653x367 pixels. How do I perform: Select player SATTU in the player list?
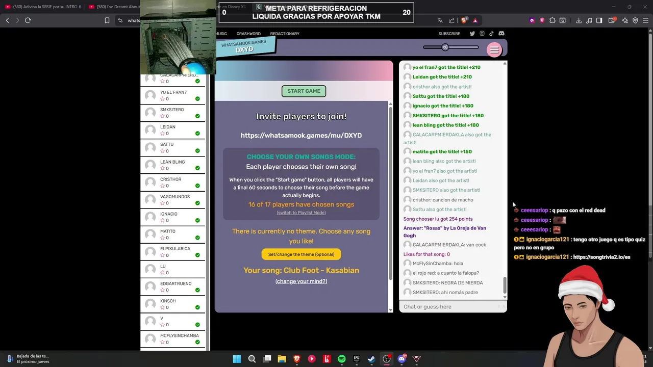(x=173, y=147)
